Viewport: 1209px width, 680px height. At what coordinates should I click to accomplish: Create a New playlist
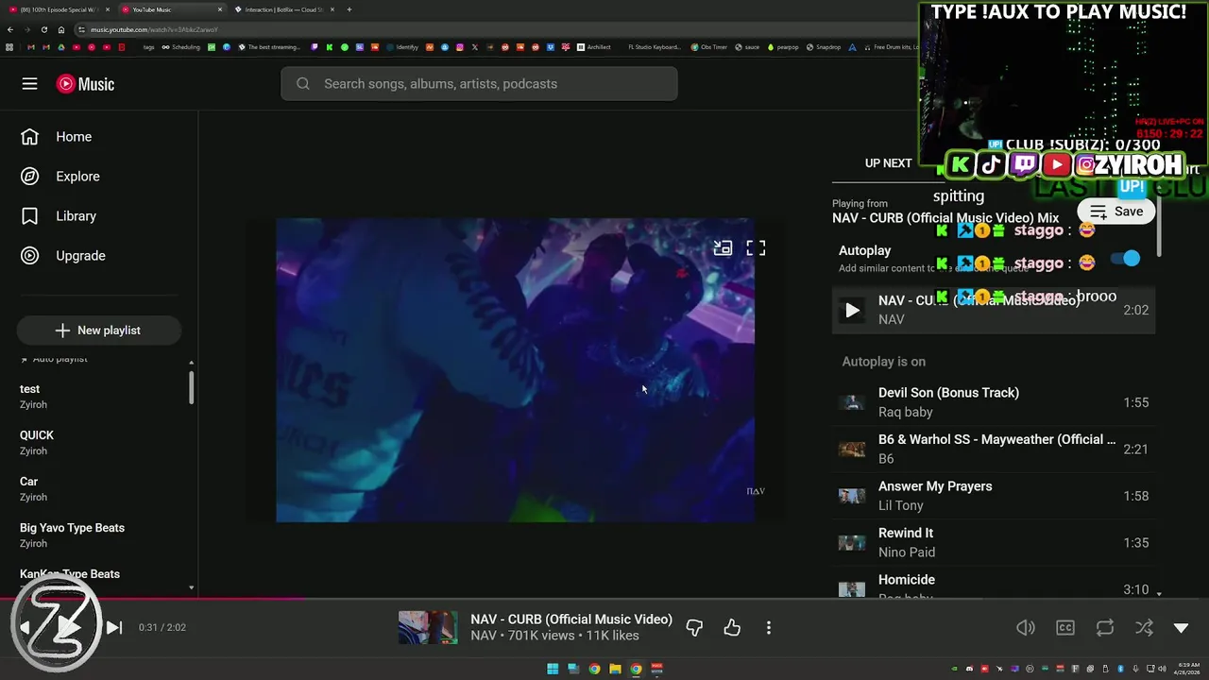click(98, 331)
